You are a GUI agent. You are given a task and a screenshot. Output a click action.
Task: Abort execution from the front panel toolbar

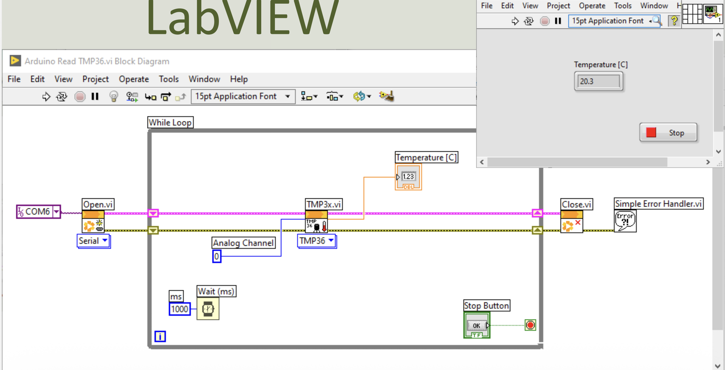click(545, 21)
